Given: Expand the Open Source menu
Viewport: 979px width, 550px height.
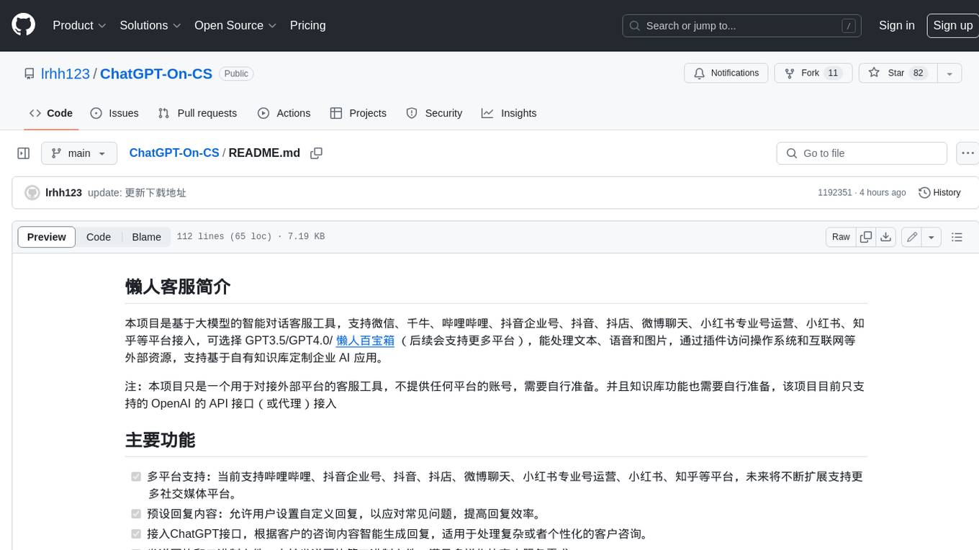Looking at the screenshot, I should click(x=235, y=25).
